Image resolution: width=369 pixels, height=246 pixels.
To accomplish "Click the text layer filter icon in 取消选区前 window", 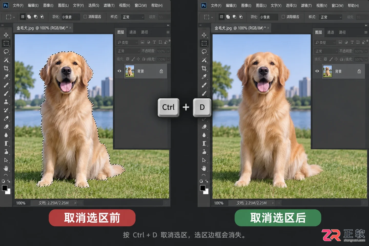I will 154,42.
